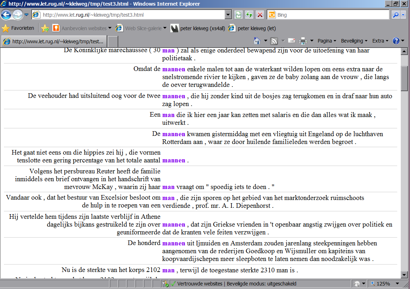The width and height of the screenshot is (410, 289).
Task: Open the Beveiliging menu
Action: tap(354, 41)
